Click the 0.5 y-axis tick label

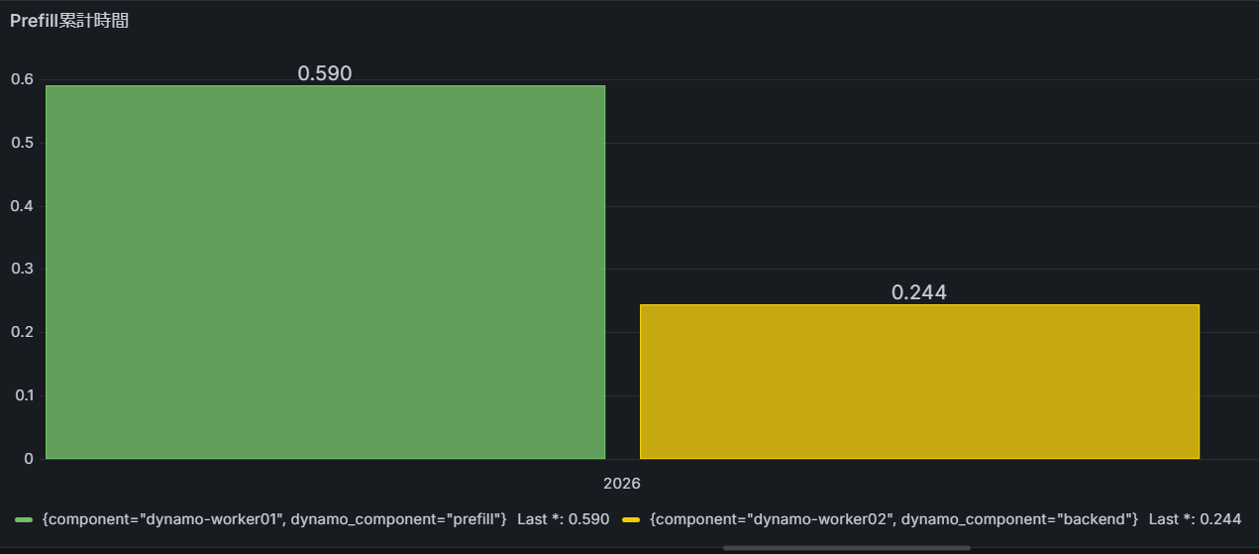pyautogui.click(x=22, y=143)
